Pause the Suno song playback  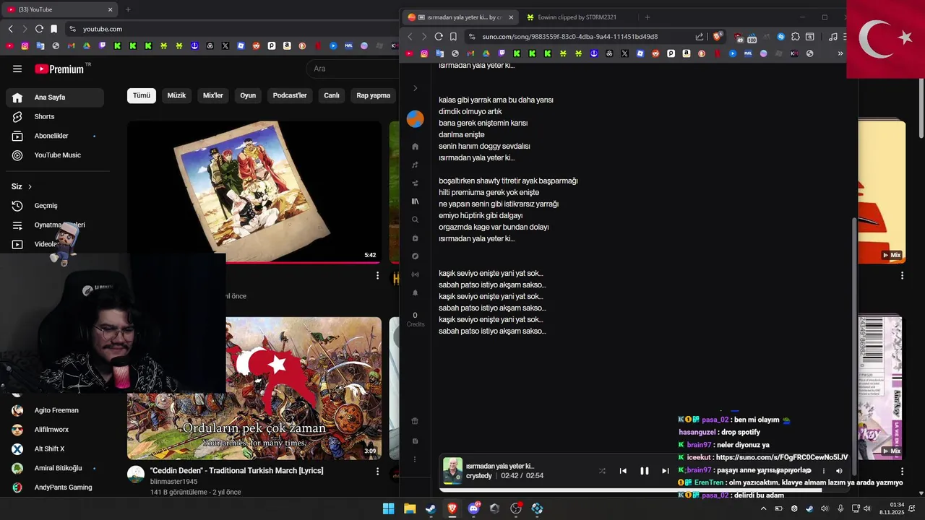click(644, 471)
